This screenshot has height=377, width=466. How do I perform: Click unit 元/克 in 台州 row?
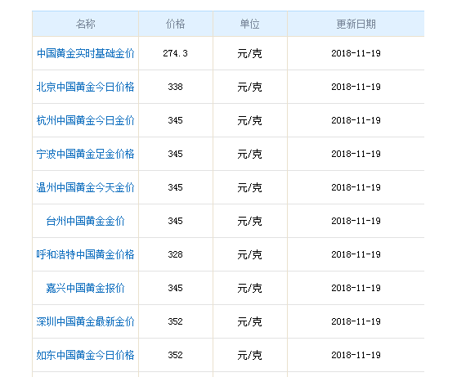click(x=250, y=222)
